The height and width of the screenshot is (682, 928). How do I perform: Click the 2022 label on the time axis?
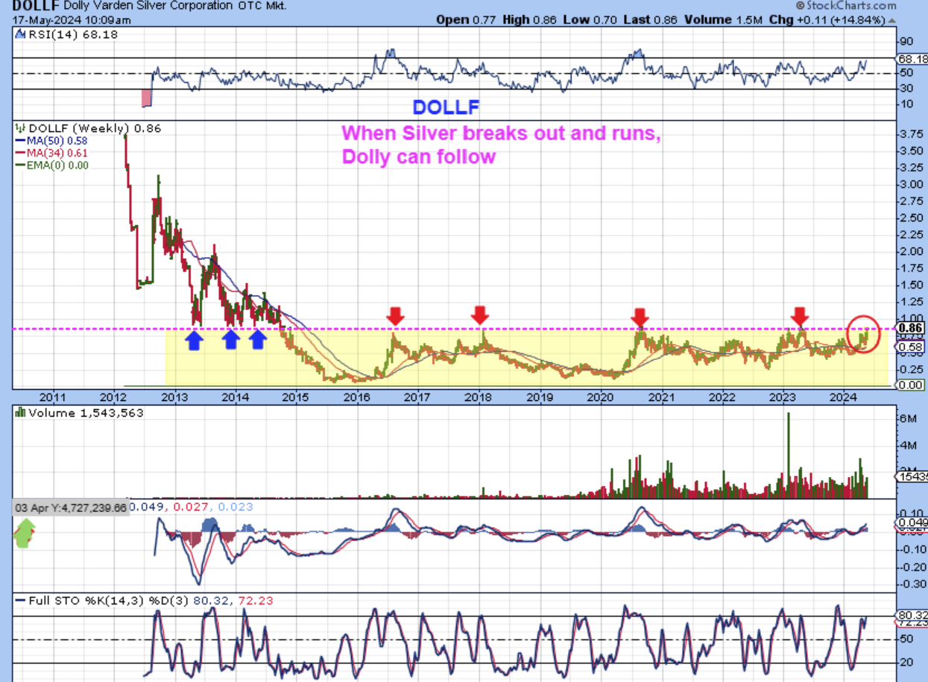point(722,397)
